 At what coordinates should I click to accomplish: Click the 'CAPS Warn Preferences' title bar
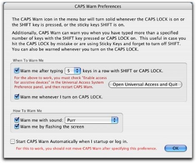click(98, 6)
